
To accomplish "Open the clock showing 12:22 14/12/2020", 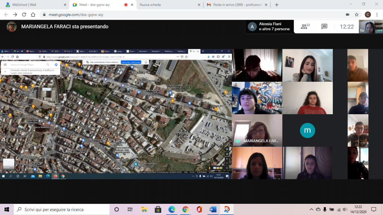I will [358, 209].
